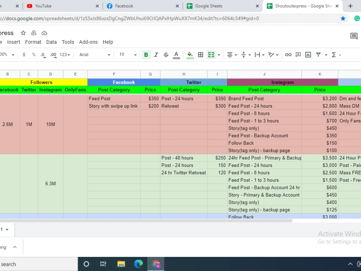Select the merge cells icon
This screenshot has height=271, width=361.
[211, 55]
